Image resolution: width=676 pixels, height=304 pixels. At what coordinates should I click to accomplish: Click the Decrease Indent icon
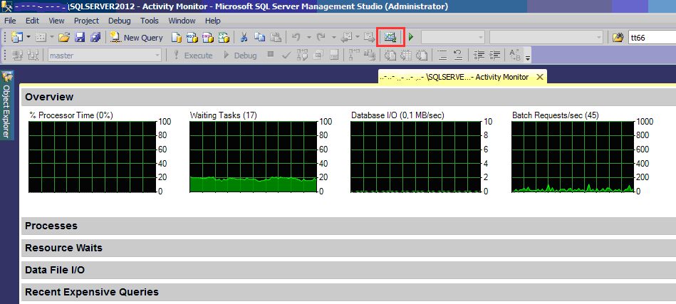point(479,55)
